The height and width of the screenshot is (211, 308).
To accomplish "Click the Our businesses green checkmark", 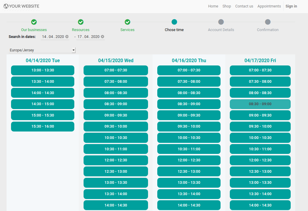I will 34,22.
